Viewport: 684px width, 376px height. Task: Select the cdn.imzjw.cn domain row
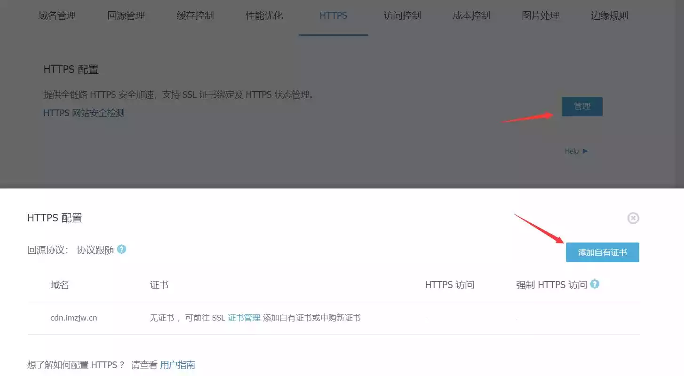(x=334, y=318)
